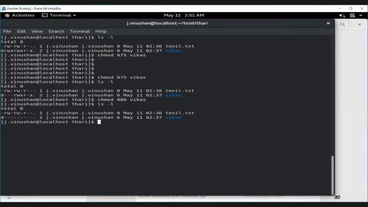Close the terminal window with X button
368x207 pixels.
tap(328, 23)
